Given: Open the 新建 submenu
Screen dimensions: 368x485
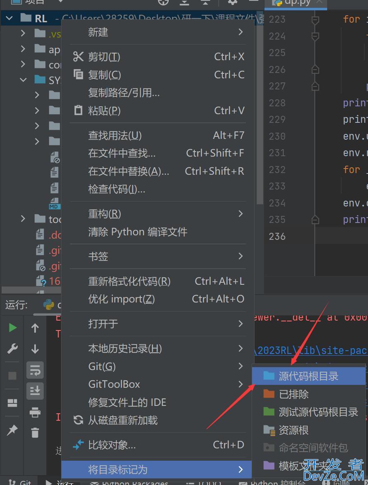Looking at the screenshot, I should [x=158, y=32].
